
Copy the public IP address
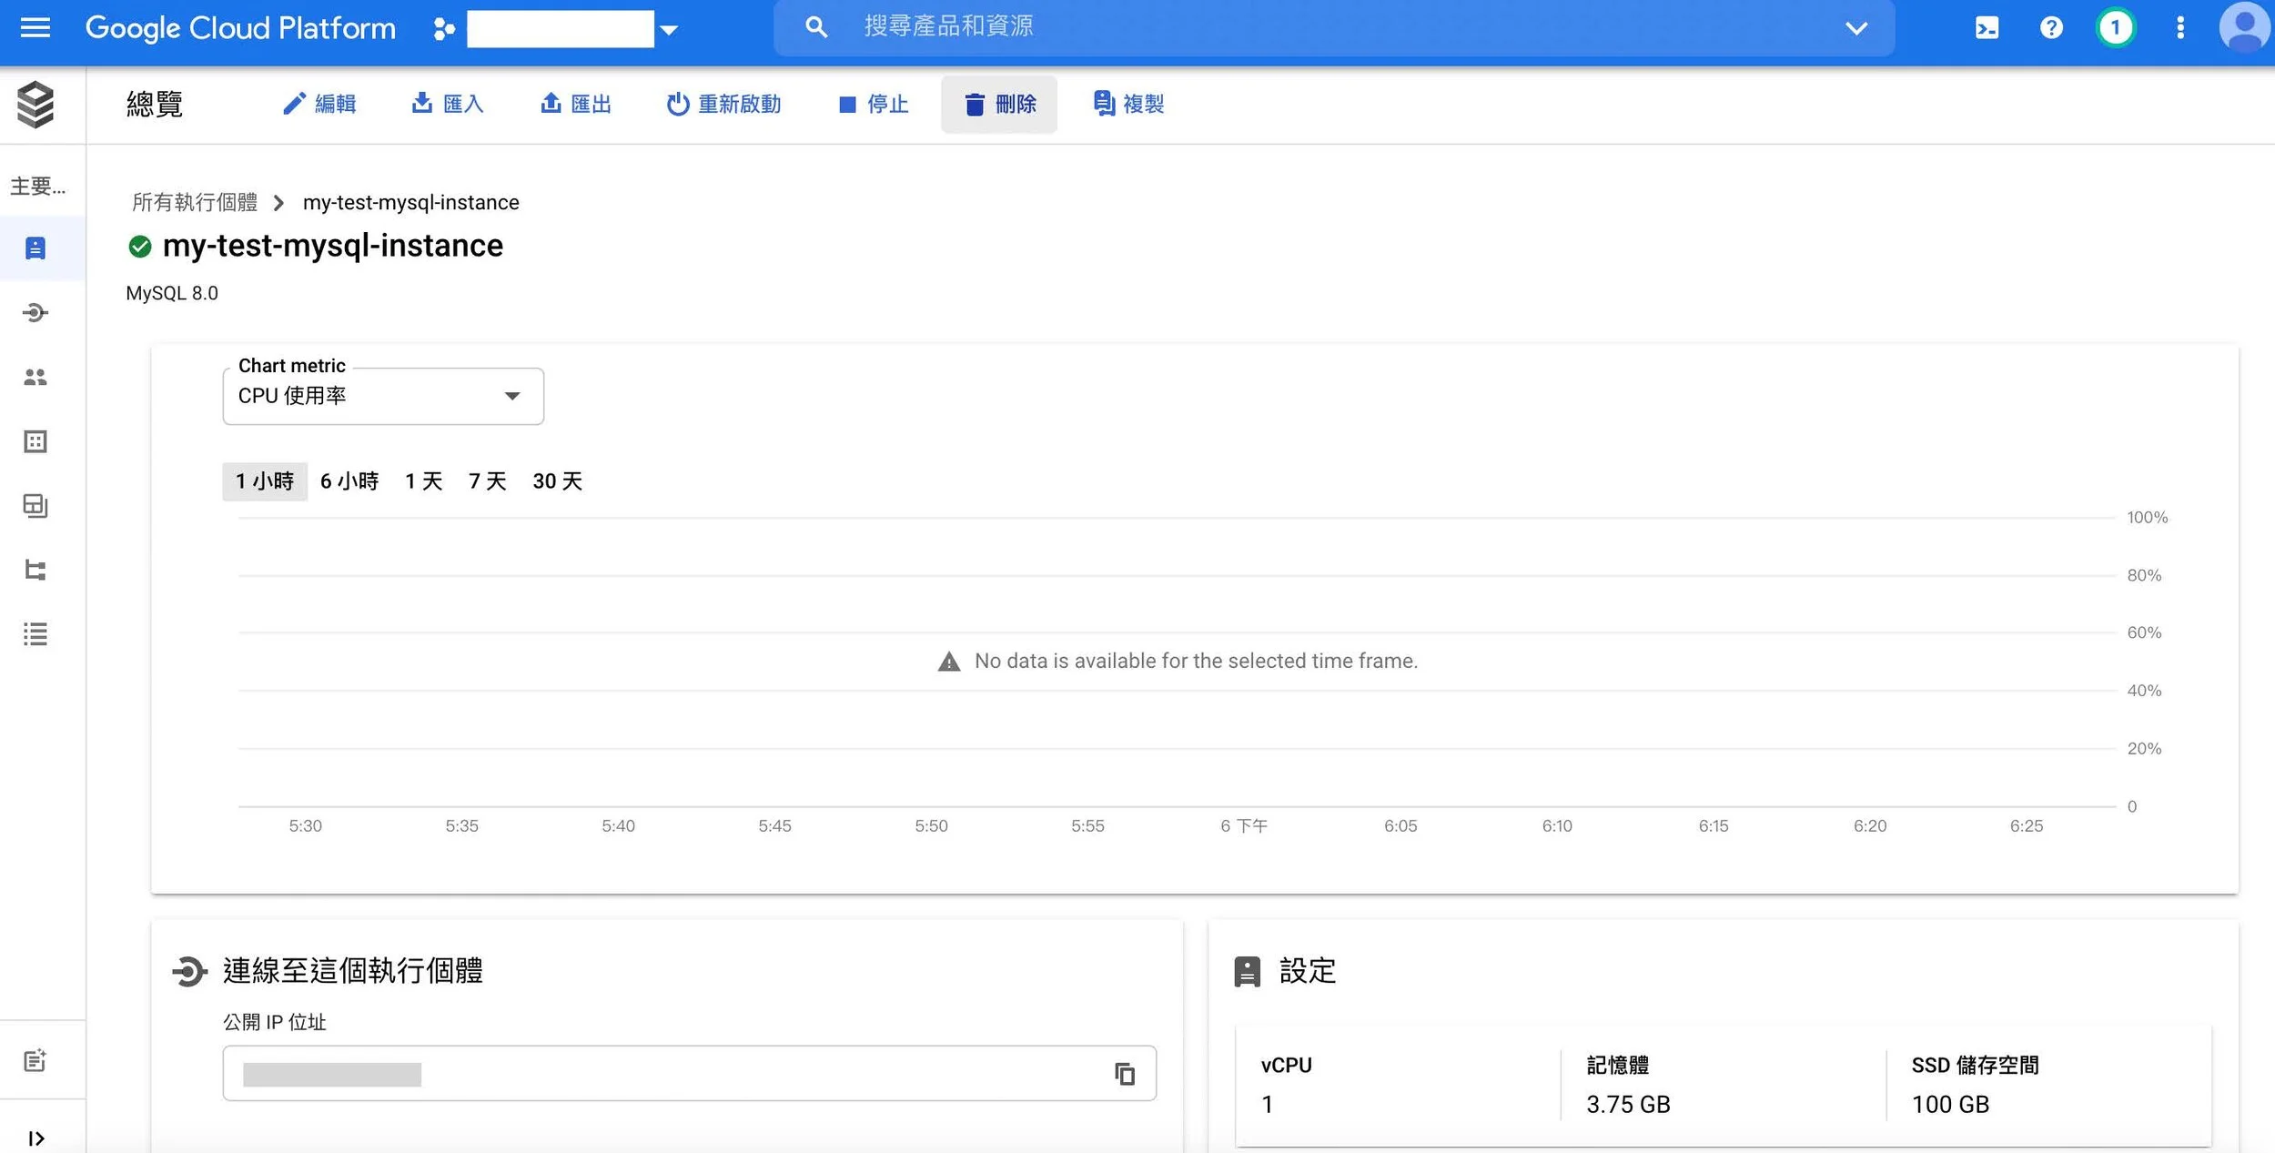point(1127,1073)
